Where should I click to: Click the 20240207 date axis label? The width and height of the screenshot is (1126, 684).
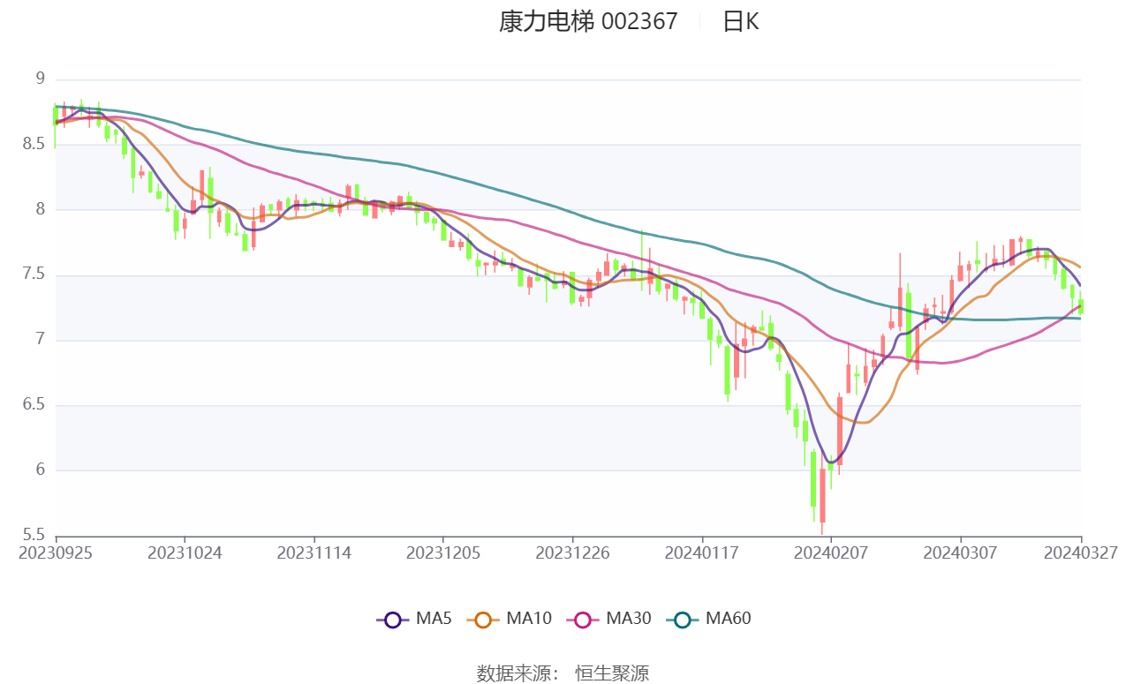831,552
